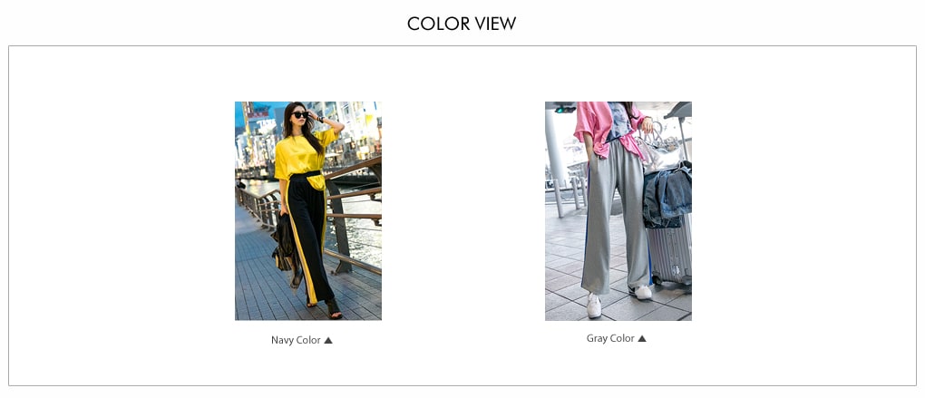Click the silver suitcase in the gray photo
Screen dimensions: 925x398
click(669, 250)
